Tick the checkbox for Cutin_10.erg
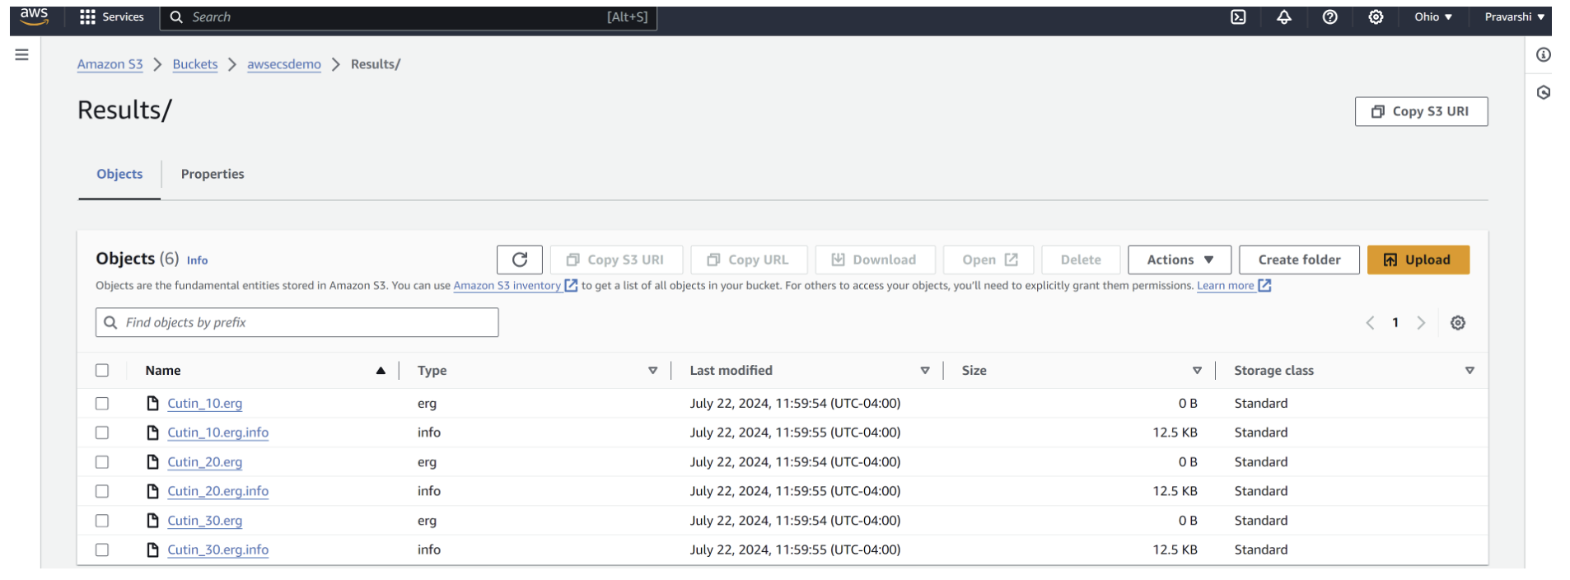The height and width of the screenshot is (580, 1570). point(102,403)
